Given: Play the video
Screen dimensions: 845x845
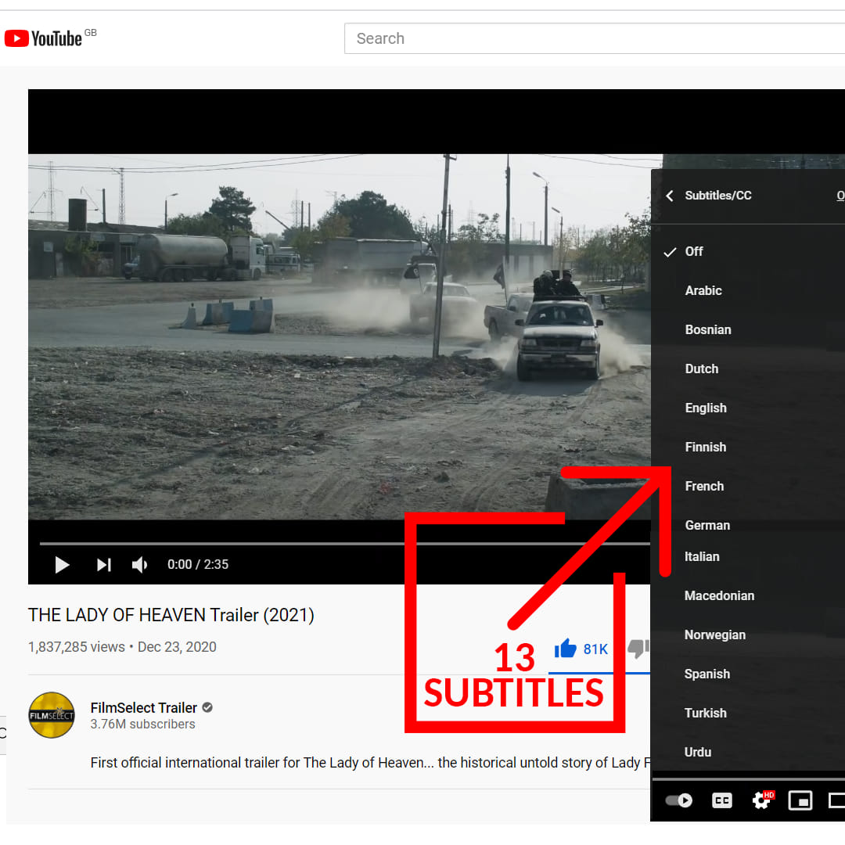Looking at the screenshot, I should pyautogui.click(x=62, y=565).
